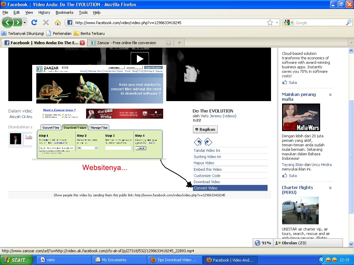Viewport: 354px width, 265px height.
Task: Open the History menu
Action: pyautogui.click(x=44, y=12)
